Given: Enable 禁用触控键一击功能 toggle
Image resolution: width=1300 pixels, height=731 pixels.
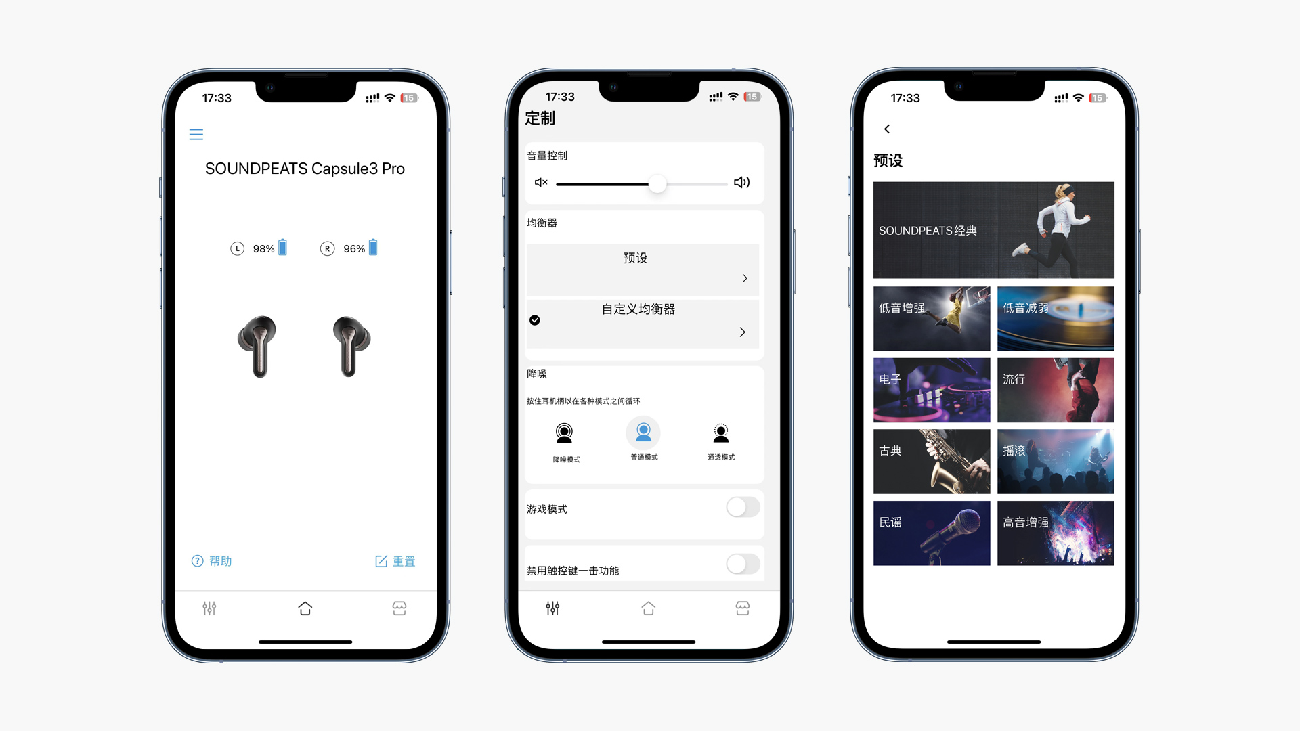Looking at the screenshot, I should point(742,571).
